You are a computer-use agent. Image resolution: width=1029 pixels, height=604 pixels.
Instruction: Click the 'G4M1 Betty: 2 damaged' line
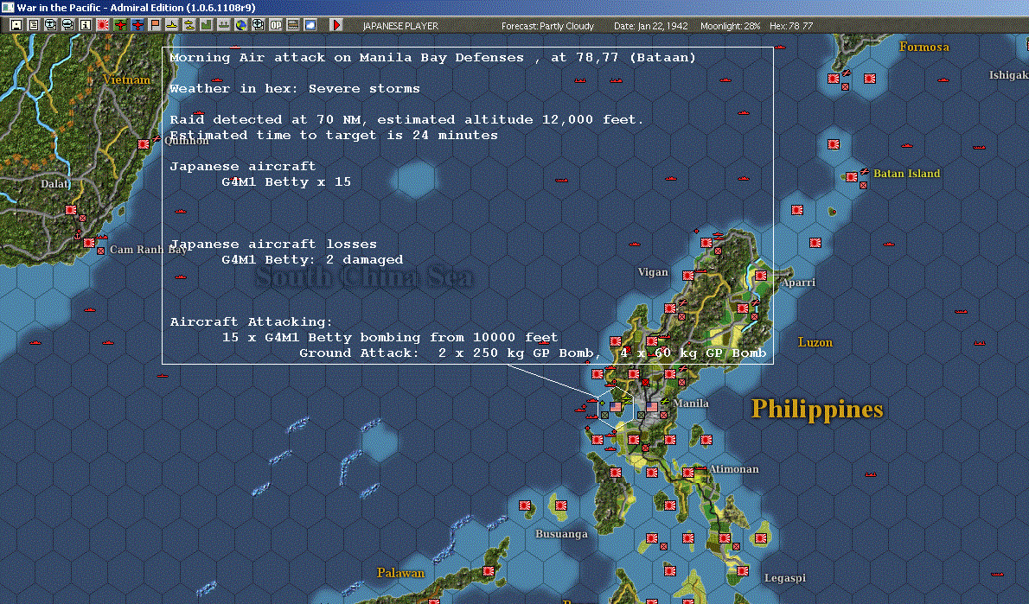coord(312,260)
